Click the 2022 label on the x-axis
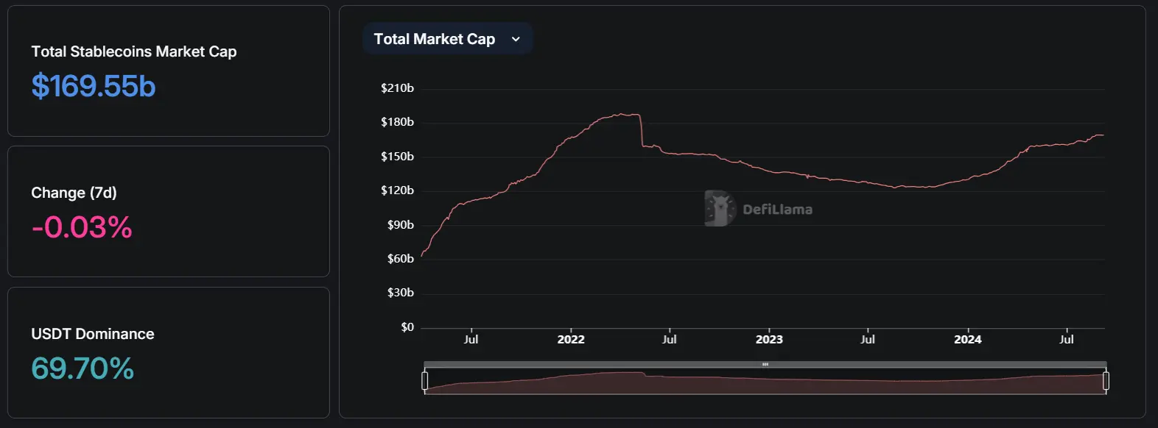The image size is (1158, 428). (571, 339)
